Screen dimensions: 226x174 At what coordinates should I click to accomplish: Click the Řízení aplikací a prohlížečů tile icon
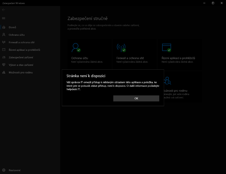166,48
